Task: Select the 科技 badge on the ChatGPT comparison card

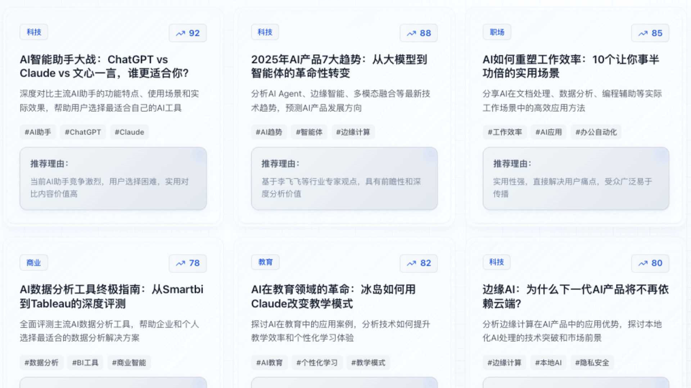Action: point(33,32)
